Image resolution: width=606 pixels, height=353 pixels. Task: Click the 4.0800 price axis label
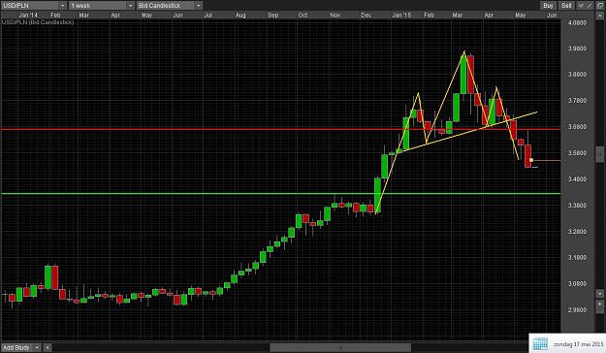[x=577, y=22]
